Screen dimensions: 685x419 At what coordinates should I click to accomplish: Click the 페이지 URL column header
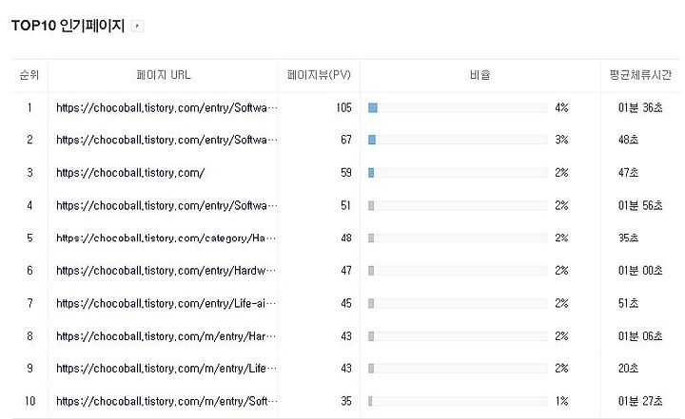pyautogui.click(x=164, y=75)
